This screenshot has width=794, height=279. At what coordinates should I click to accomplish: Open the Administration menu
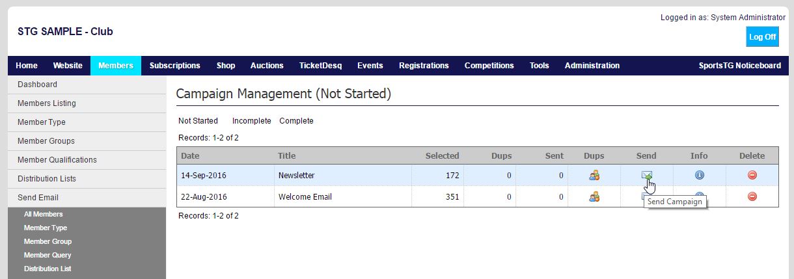[x=592, y=66]
